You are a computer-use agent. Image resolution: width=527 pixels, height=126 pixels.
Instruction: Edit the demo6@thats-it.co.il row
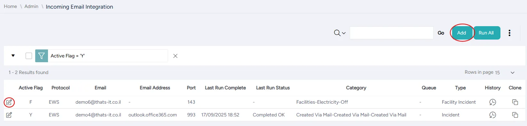(9, 102)
